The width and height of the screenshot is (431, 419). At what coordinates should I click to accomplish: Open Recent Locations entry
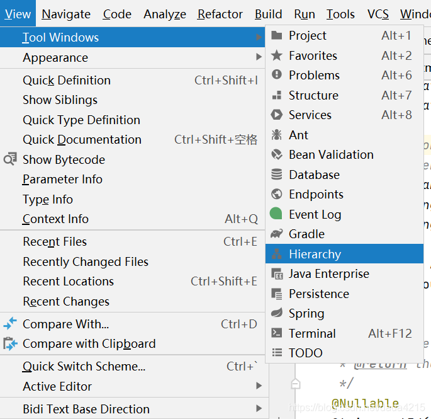pos(132,281)
